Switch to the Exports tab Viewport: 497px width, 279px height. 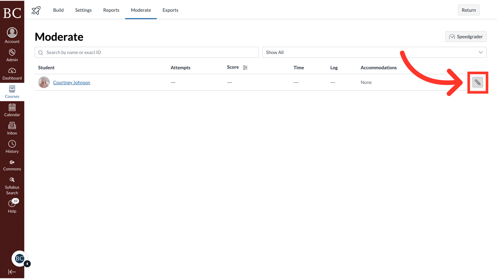[x=170, y=10]
